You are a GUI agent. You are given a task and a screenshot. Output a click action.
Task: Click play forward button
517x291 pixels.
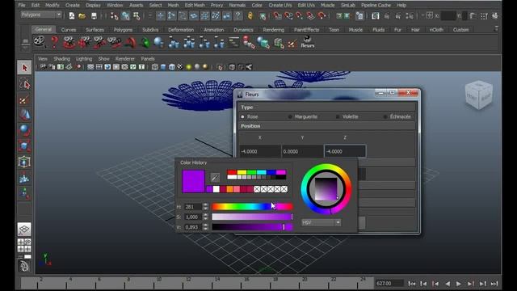(459, 284)
